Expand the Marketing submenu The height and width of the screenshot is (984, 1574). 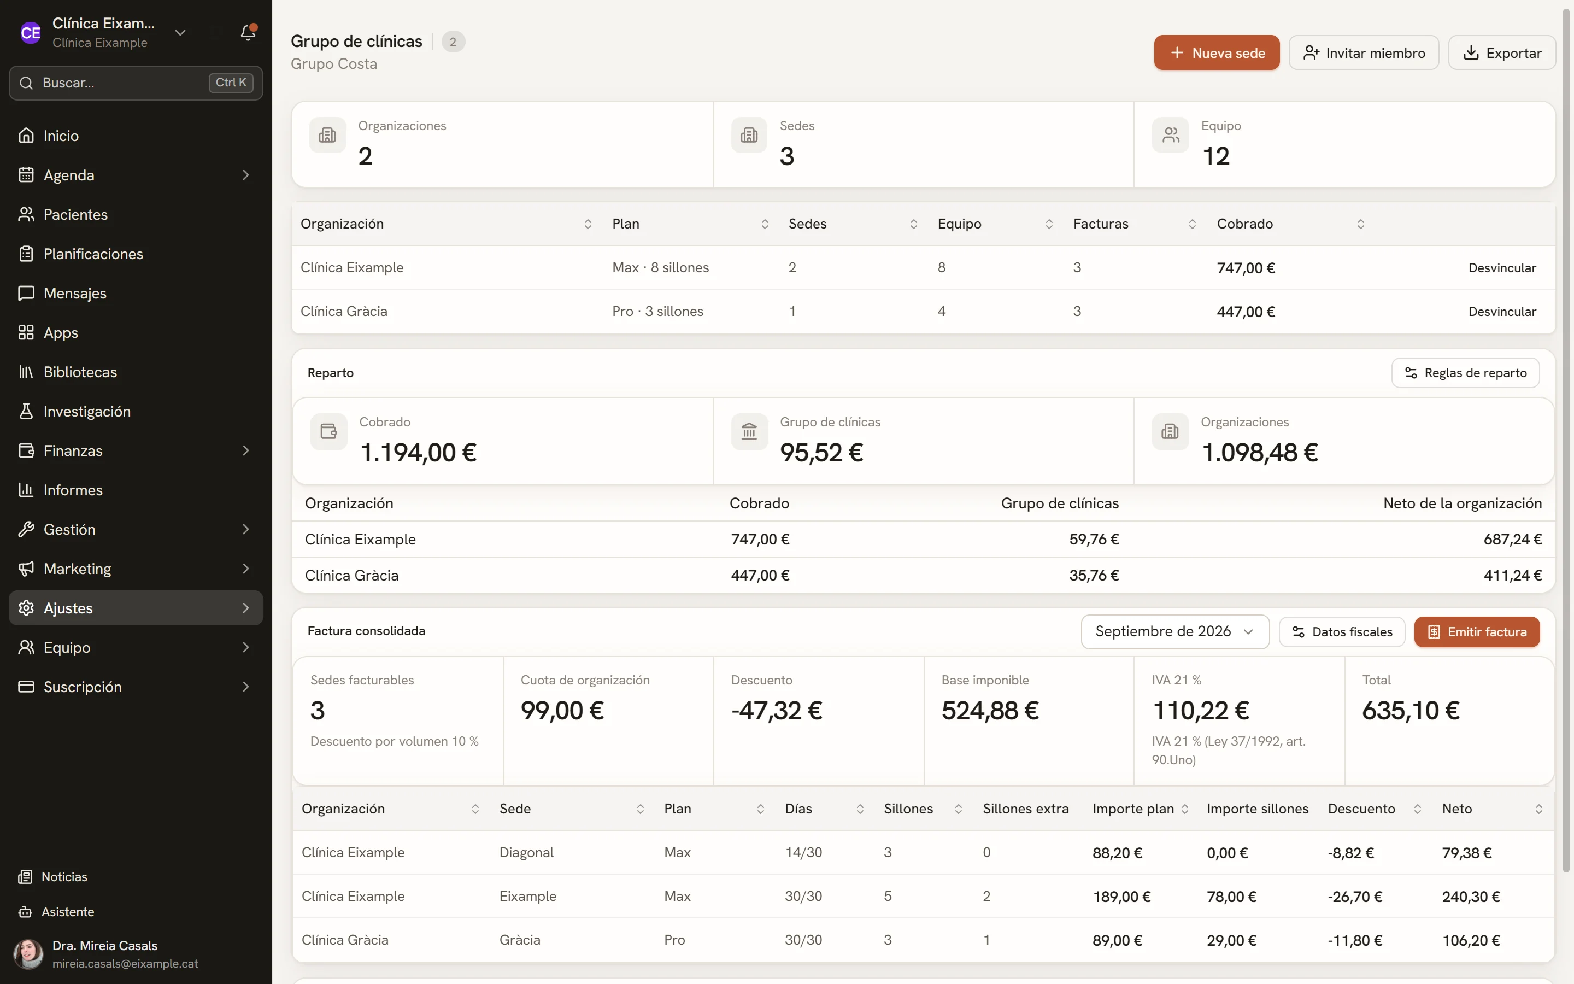pos(246,569)
